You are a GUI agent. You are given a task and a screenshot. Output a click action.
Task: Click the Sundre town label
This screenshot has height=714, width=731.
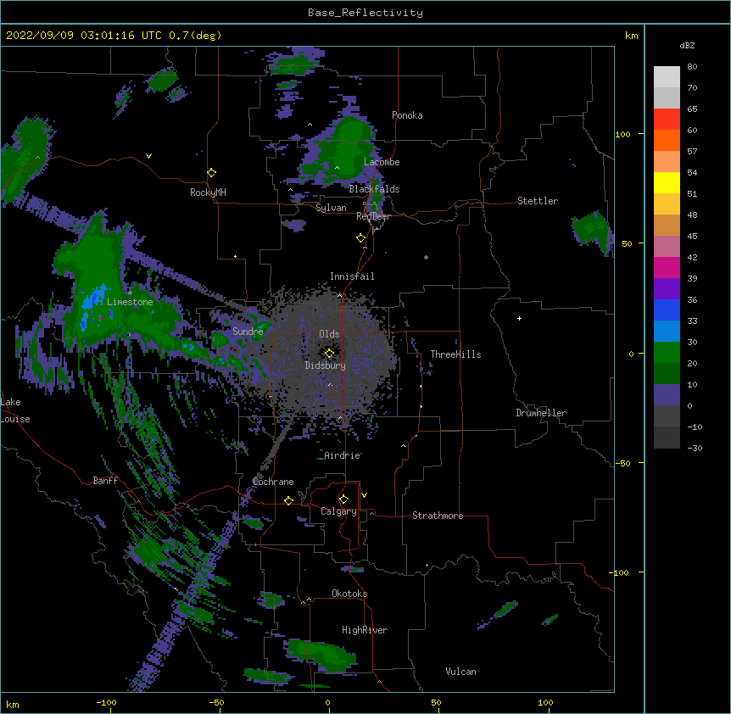click(248, 332)
